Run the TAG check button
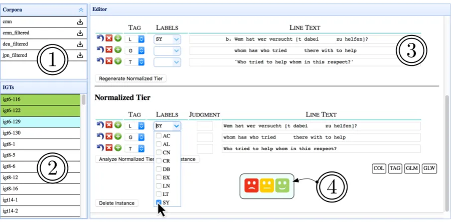The width and height of the screenshot is (451, 222). point(395,168)
